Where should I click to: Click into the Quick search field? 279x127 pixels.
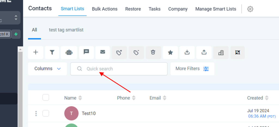click(x=123, y=69)
